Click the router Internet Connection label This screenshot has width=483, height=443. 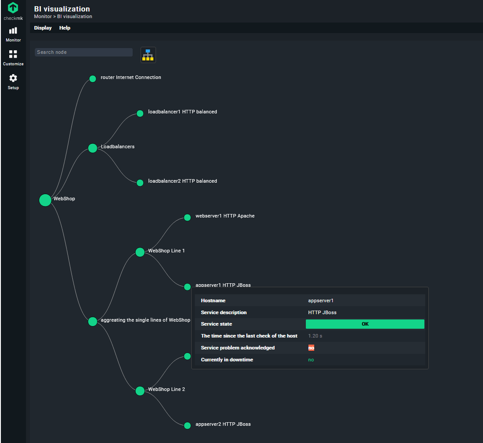coord(131,77)
